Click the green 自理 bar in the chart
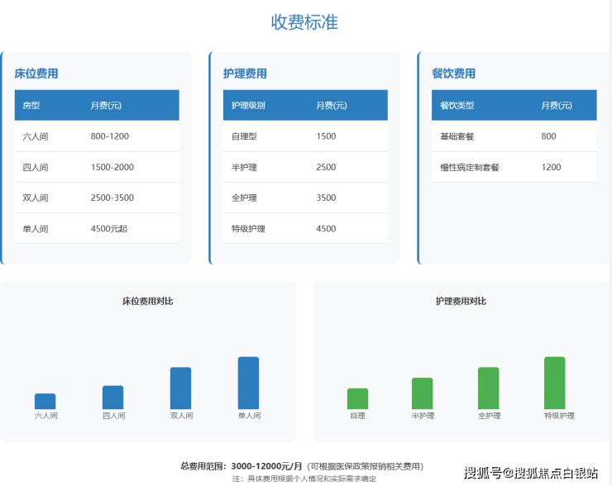This screenshot has height=486, width=612. 357,398
